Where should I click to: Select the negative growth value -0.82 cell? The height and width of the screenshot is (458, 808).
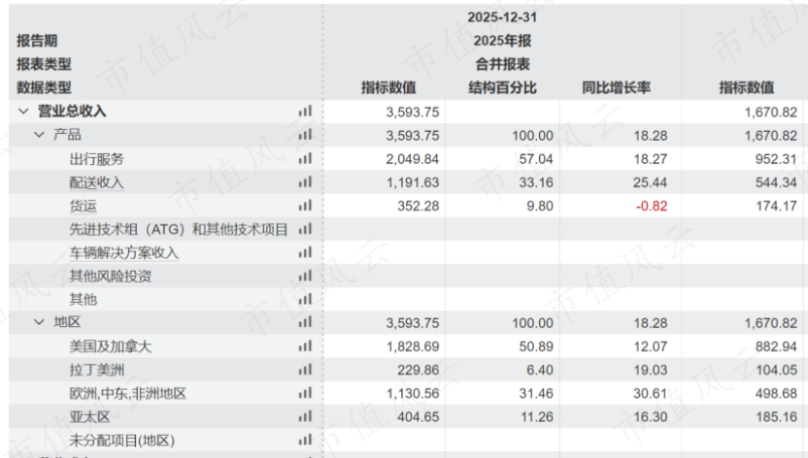651,206
